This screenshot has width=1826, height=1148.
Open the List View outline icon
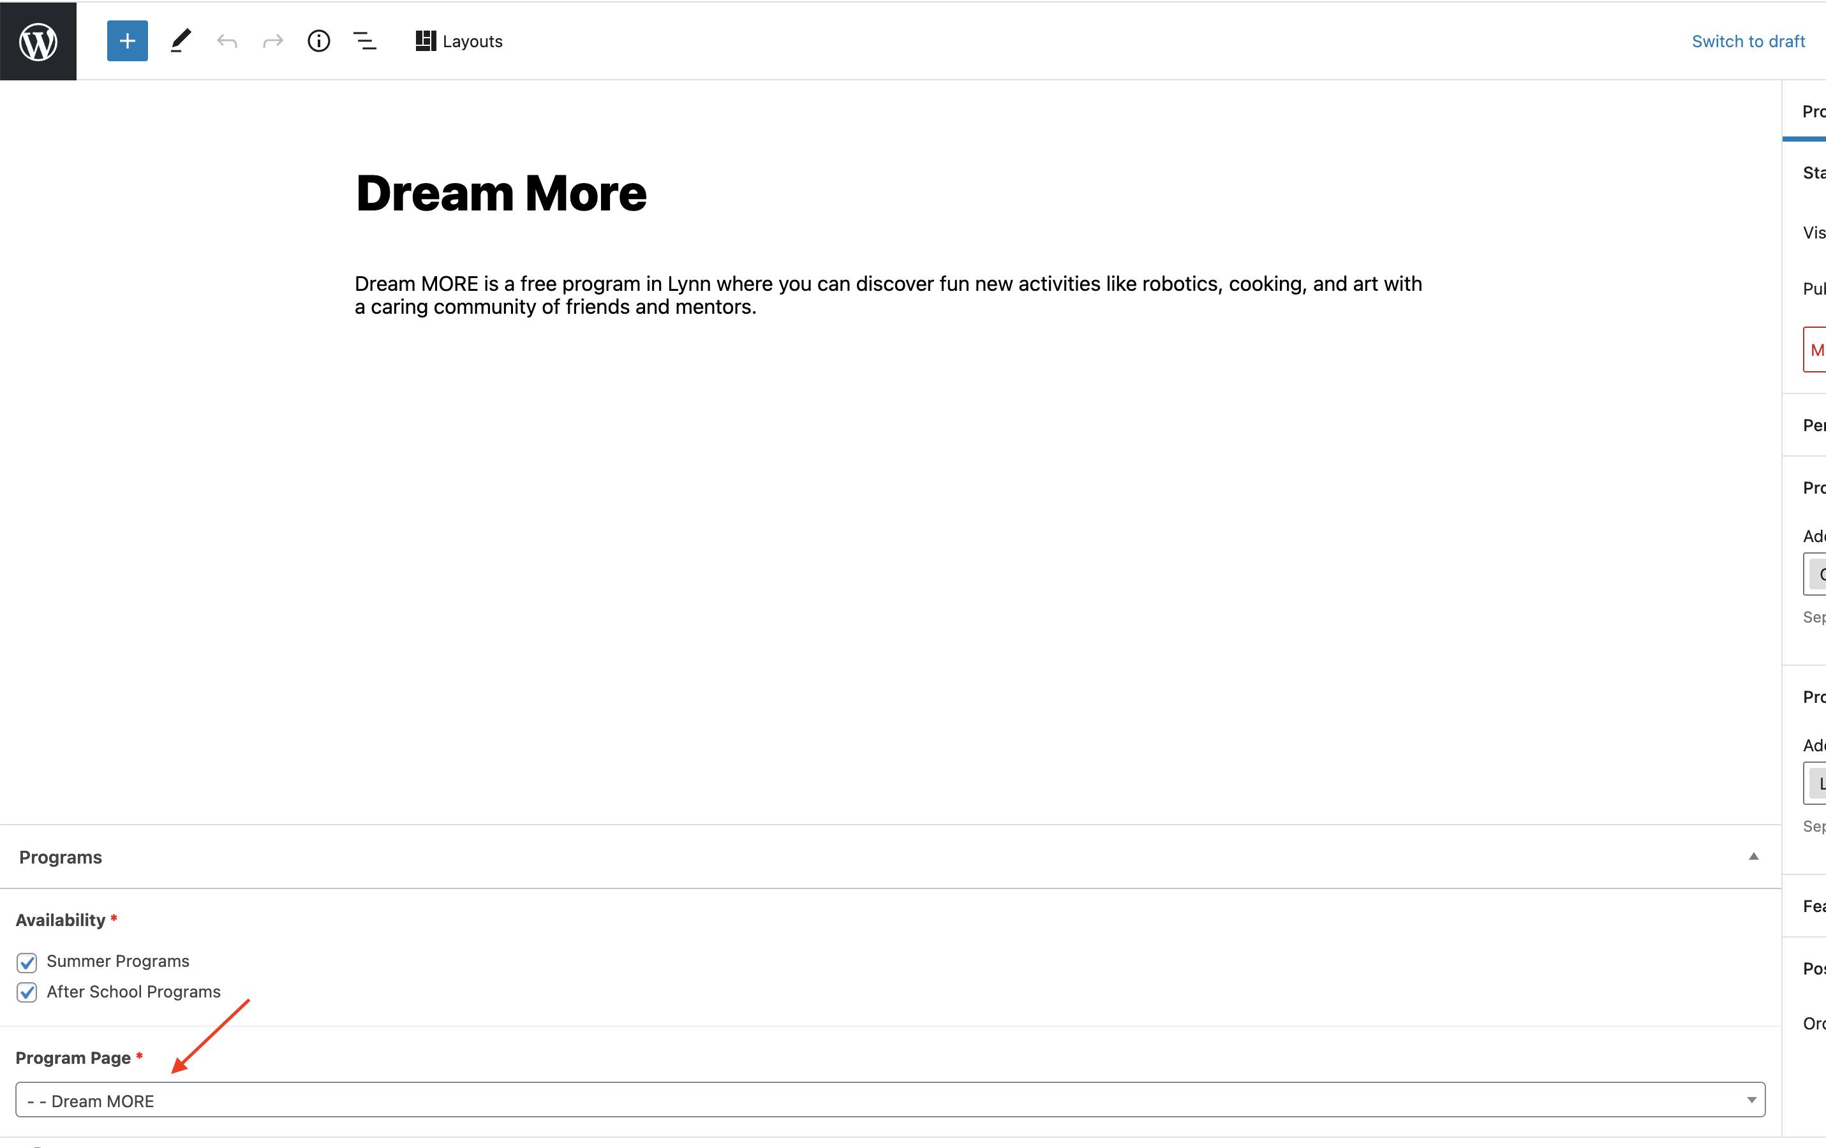pyautogui.click(x=365, y=41)
